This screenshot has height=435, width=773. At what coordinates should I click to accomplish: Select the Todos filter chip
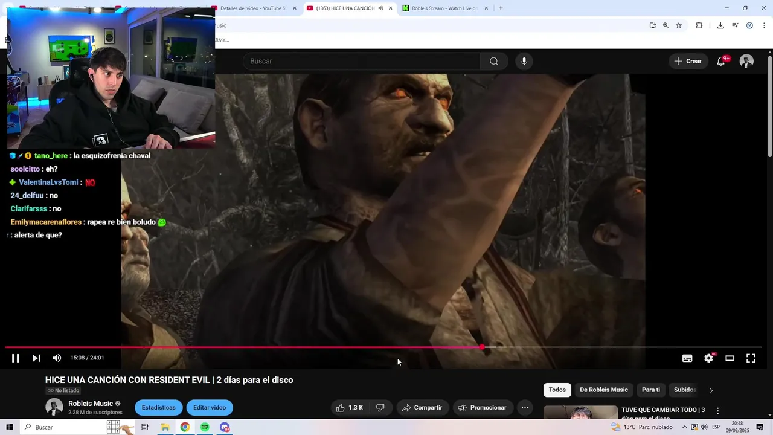pos(557,390)
